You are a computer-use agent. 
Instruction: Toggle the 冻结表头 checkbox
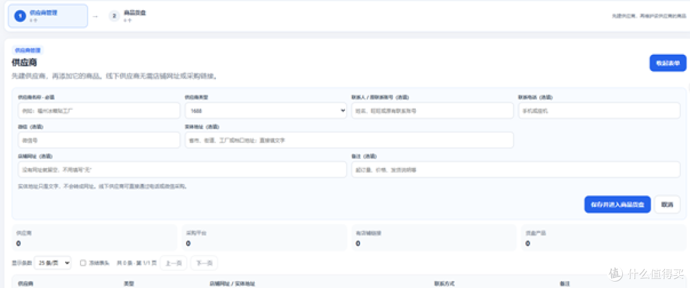pyautogui.click(x=82, y=263)
